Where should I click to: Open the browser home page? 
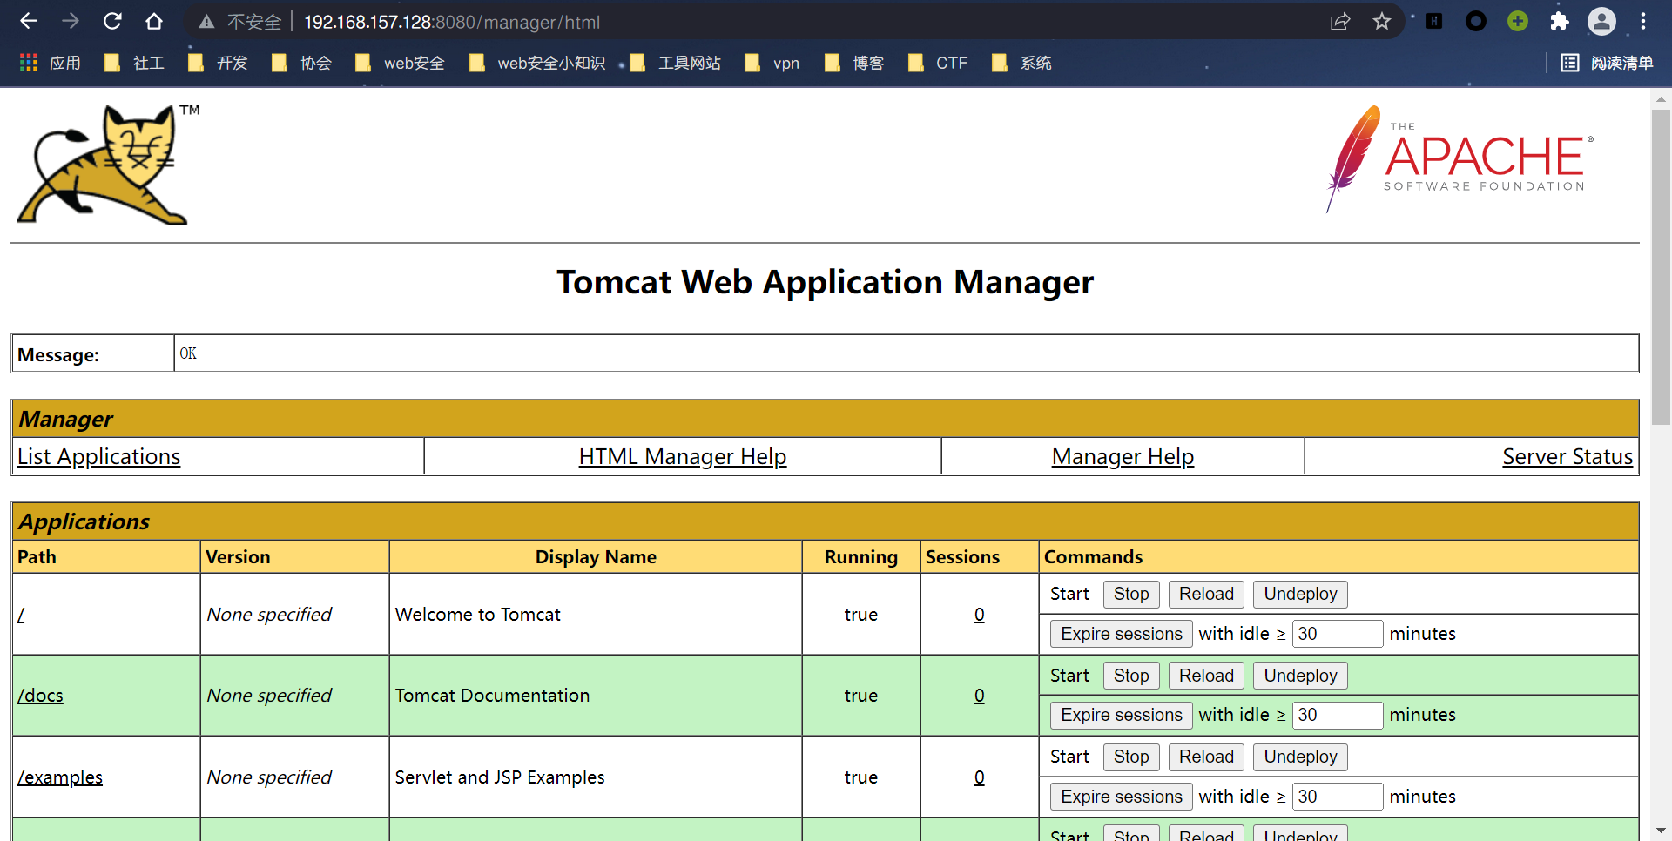click(x=154, y=21)
